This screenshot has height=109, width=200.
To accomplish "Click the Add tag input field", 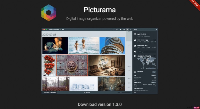I will click(146, 52).
